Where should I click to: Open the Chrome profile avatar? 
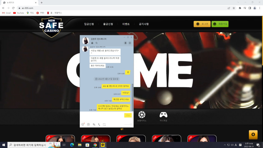(254, 8)
